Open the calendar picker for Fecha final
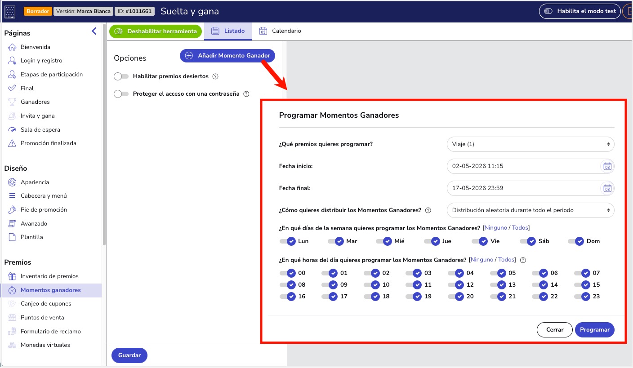 (607, 188)
